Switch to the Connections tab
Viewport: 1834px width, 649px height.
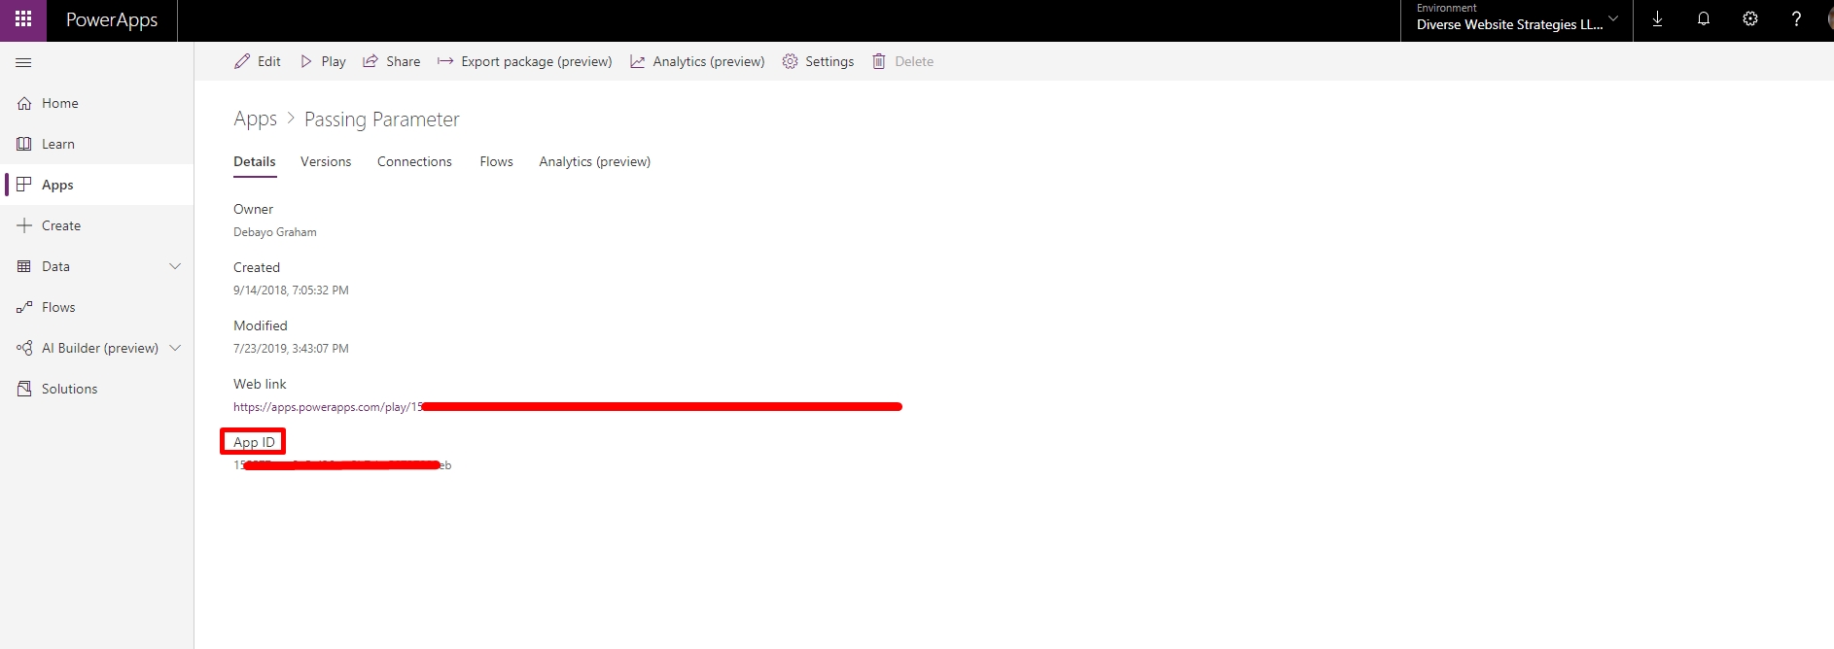click(414, 161)
